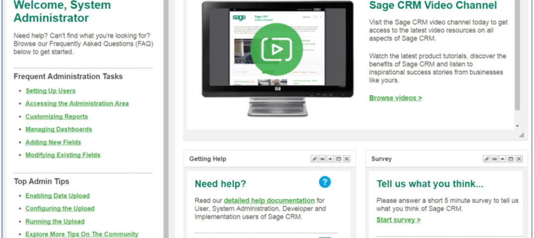Image resolution: width=534 pixels, height=238 pixels.
Task: Collapse the Survey gadget with up arrow
Action: pyautogui.click(x=503, y=159)
